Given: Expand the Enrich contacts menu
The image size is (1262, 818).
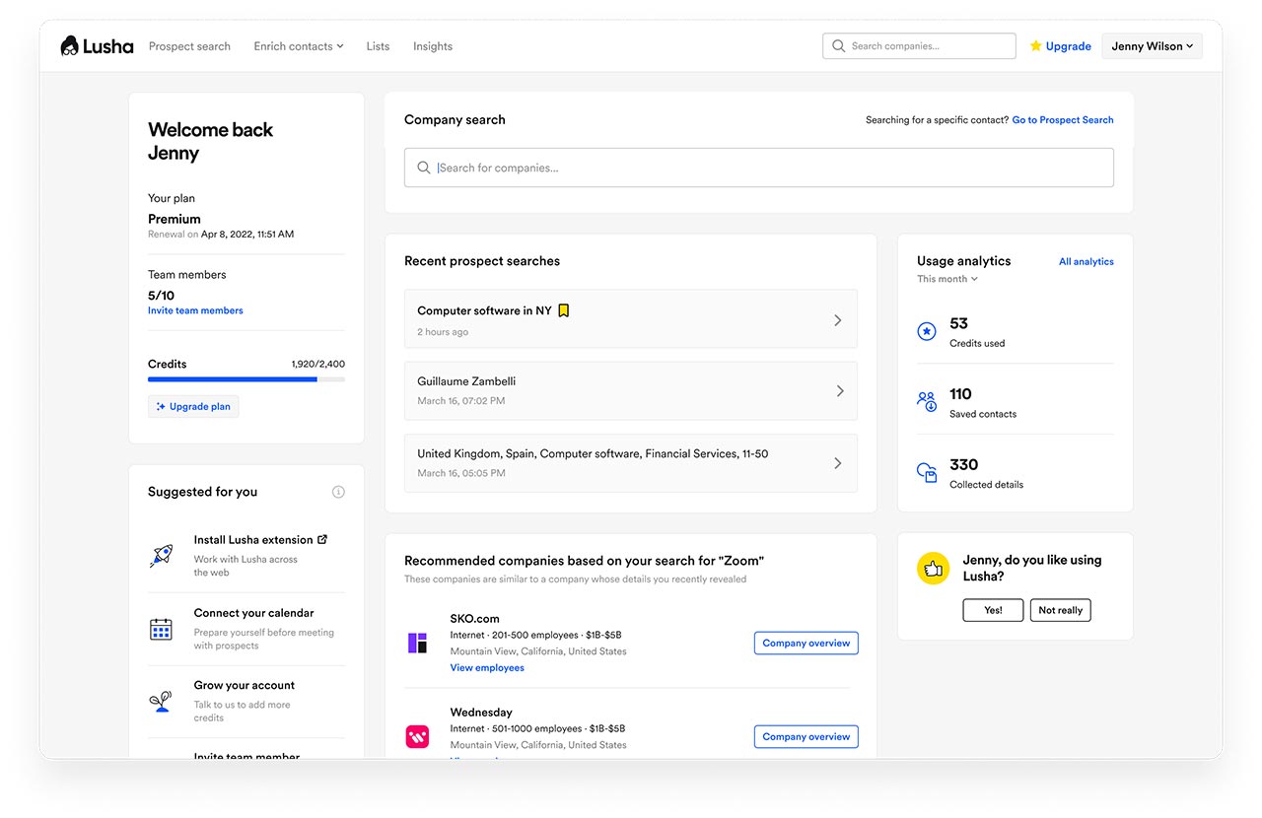Looking at the screenshot, I should click(299, 46).
